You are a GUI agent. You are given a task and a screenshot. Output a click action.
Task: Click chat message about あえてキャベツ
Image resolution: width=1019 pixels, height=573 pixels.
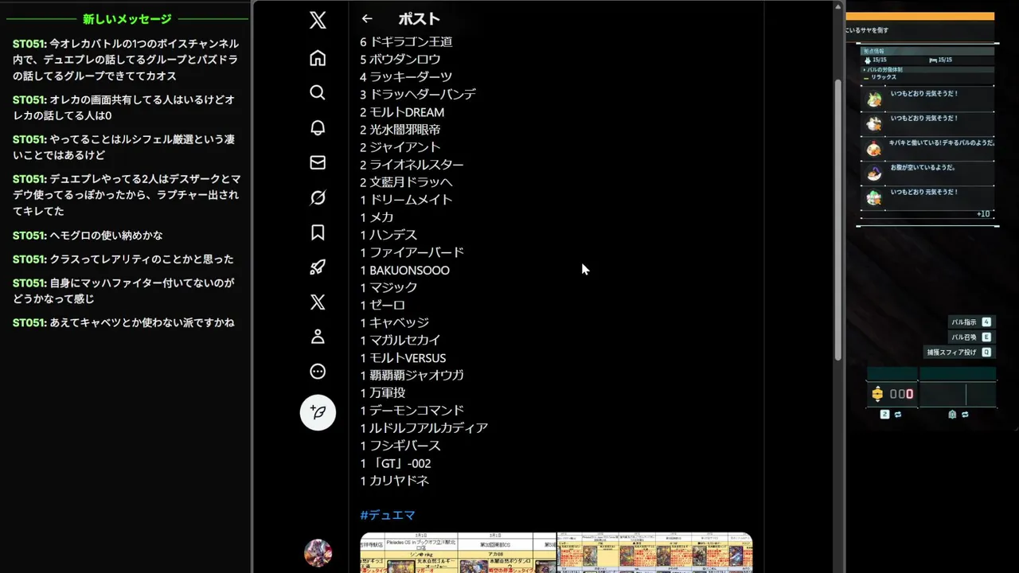click(x=123, y=323)
